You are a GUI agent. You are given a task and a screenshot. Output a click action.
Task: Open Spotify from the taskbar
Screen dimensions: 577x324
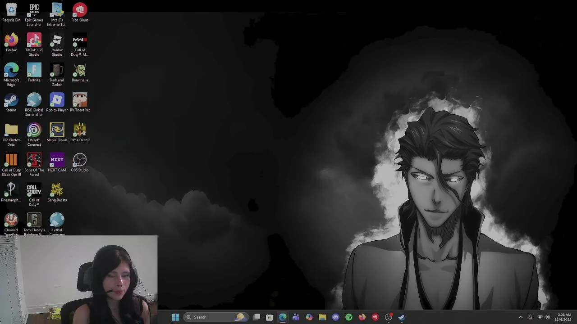(349, 317)
